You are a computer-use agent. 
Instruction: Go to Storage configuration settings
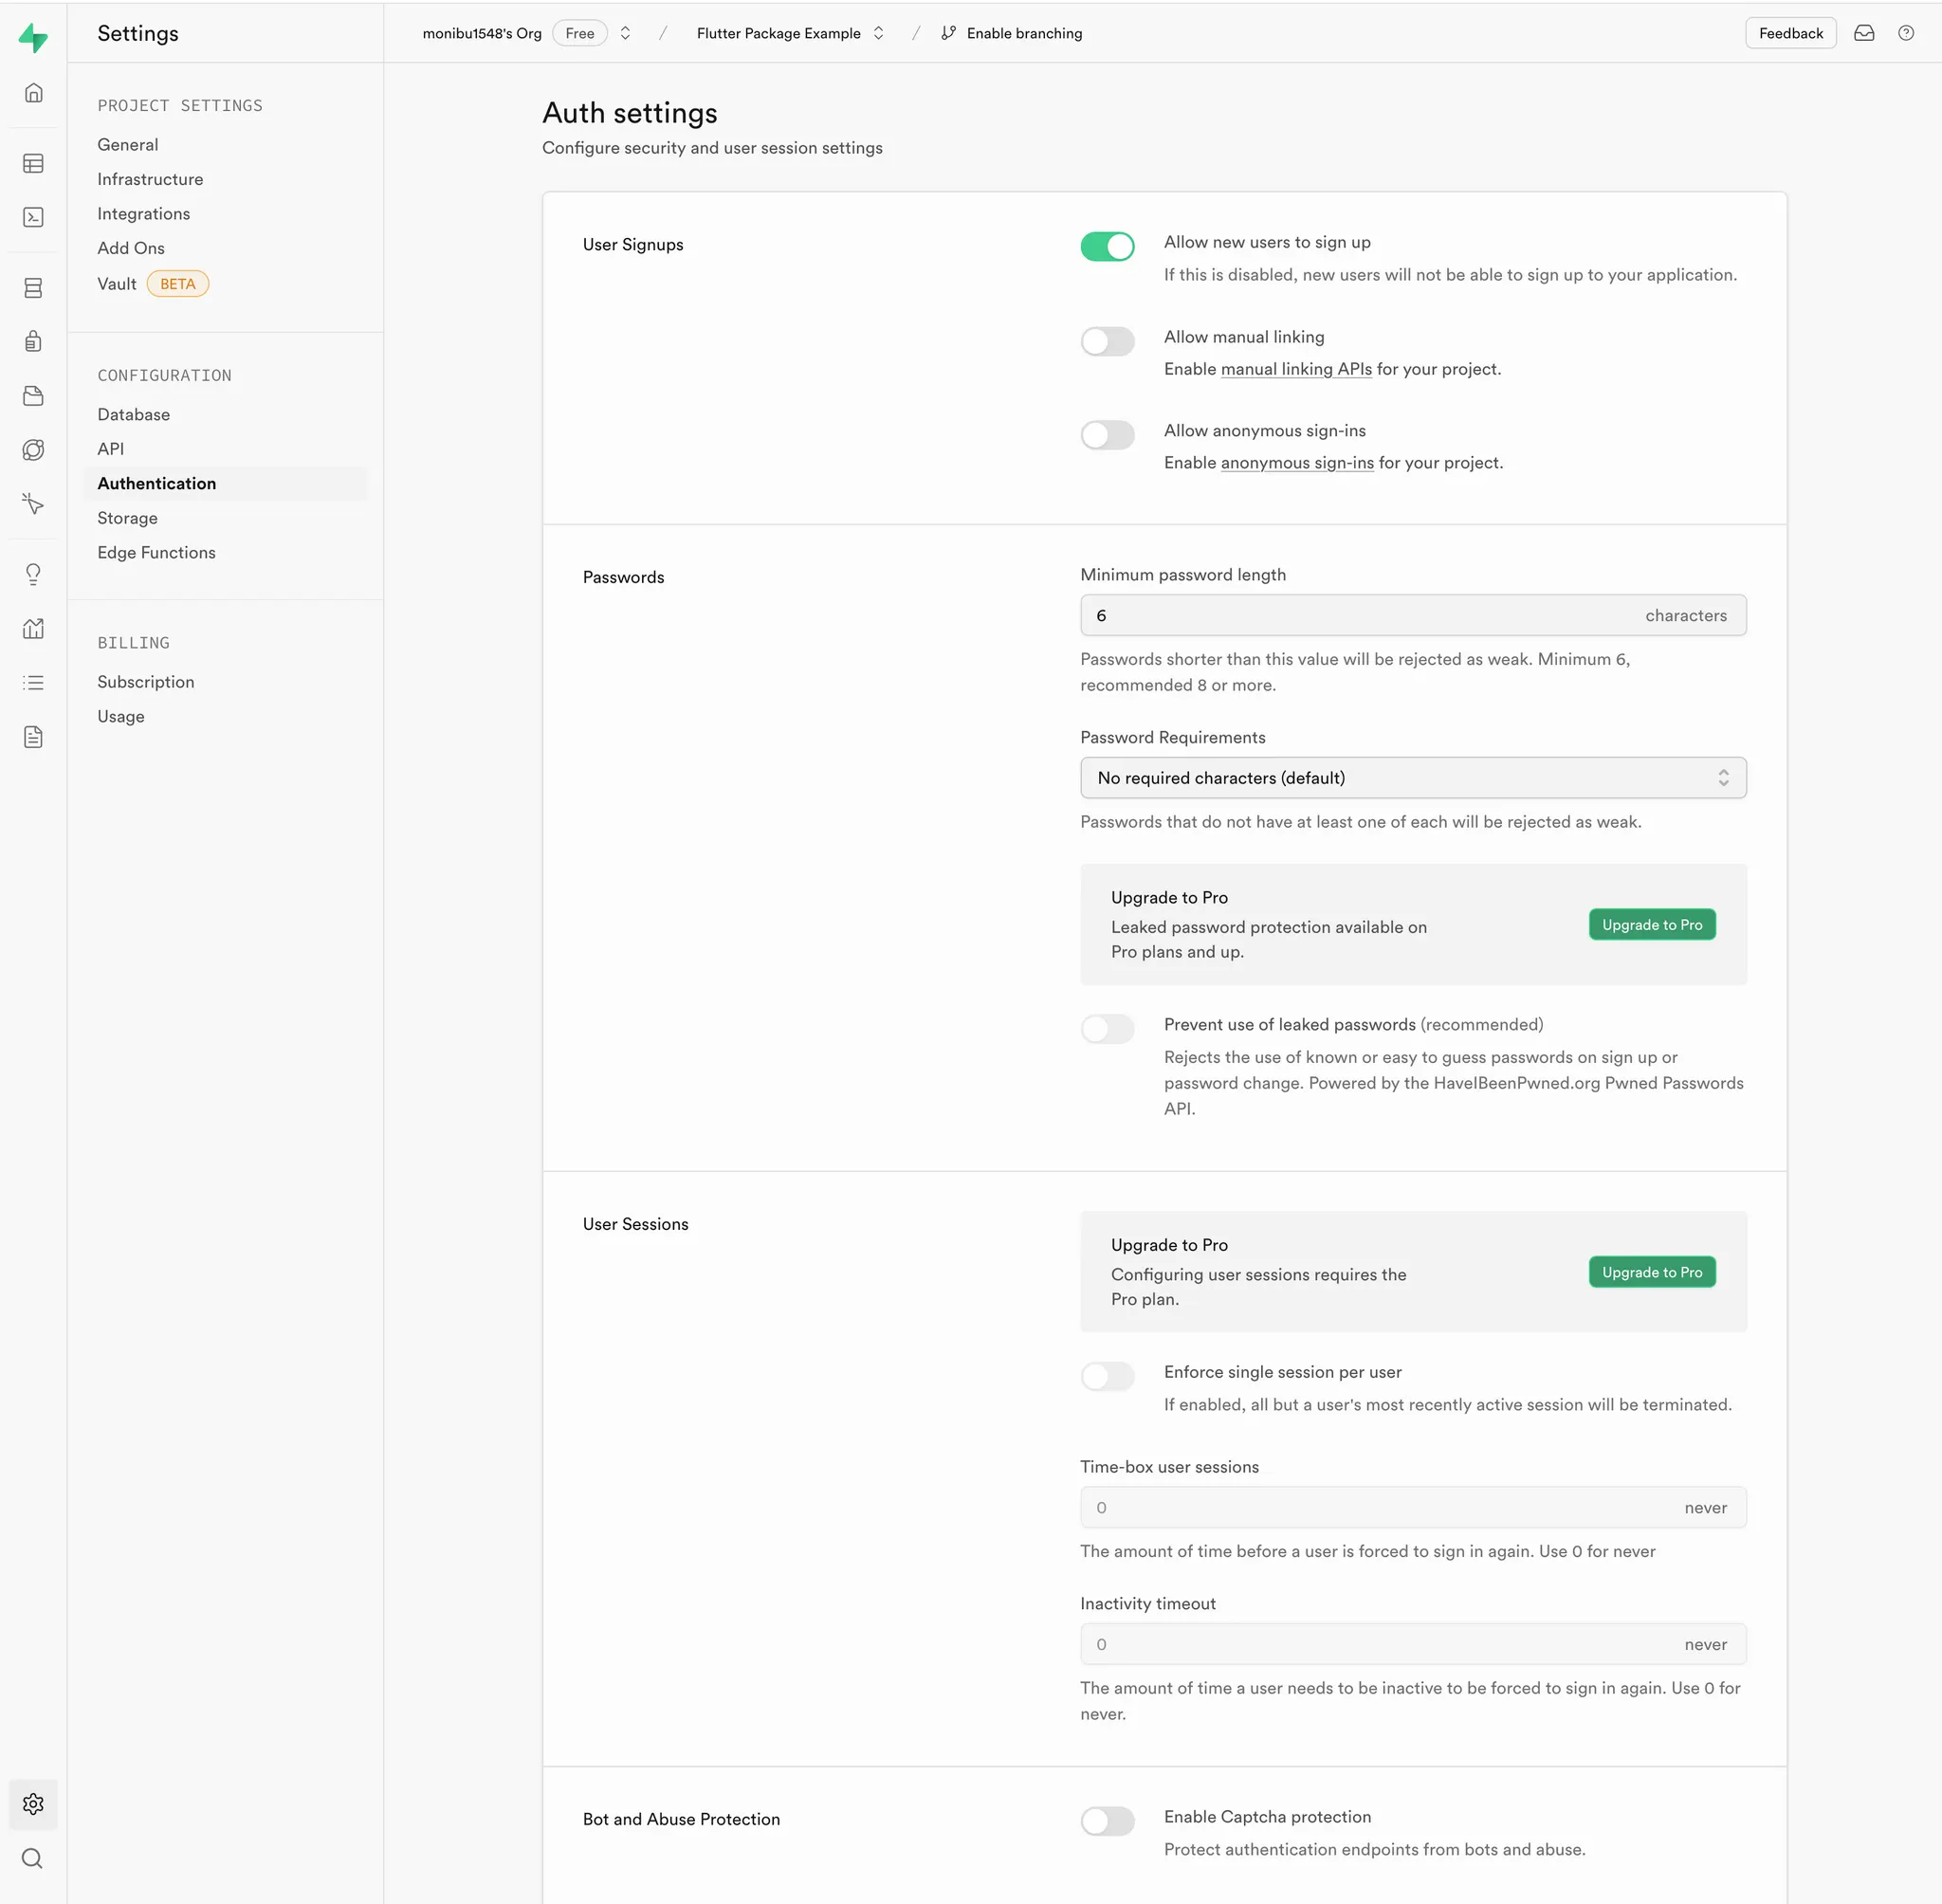127,518
